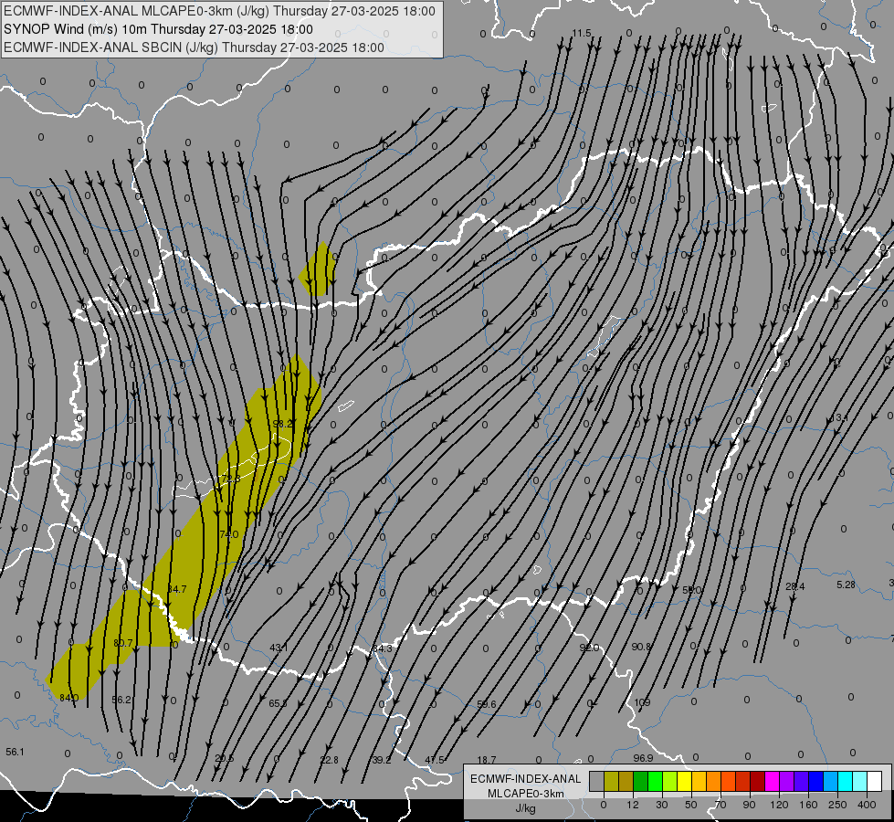
Task: Click the 5.28 value on the map
Action: click(846, 585)
